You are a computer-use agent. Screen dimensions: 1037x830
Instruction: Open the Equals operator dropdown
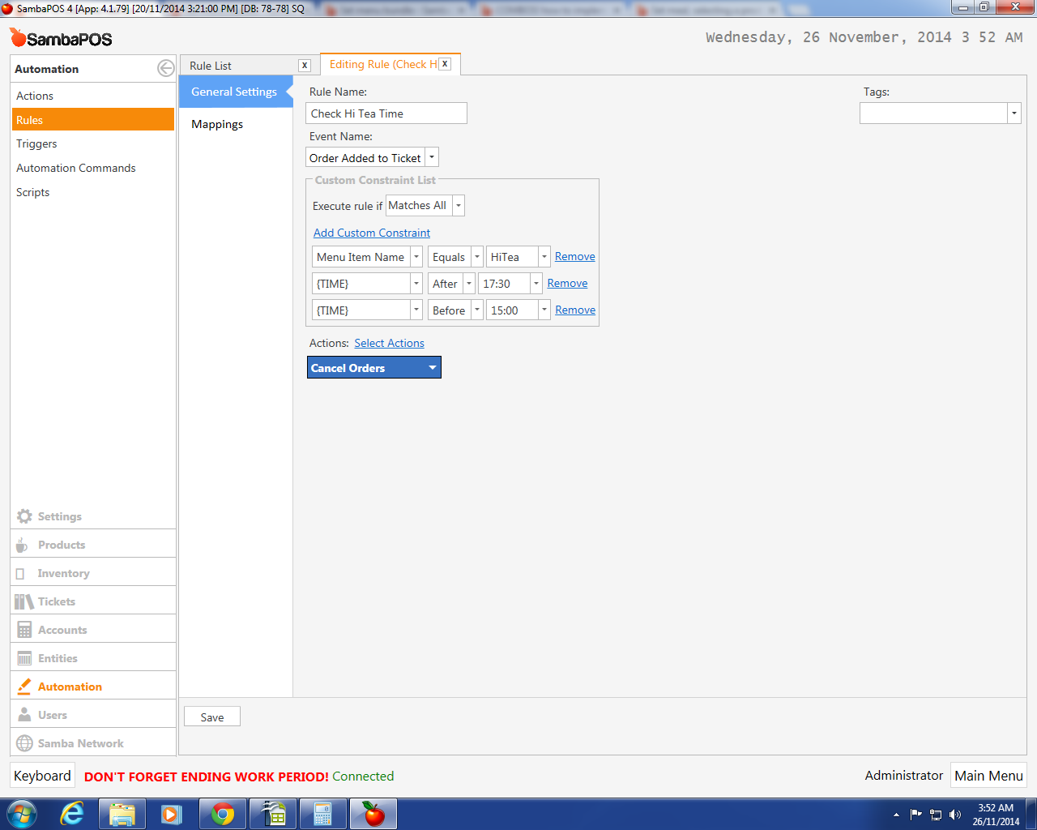(476, 257)
